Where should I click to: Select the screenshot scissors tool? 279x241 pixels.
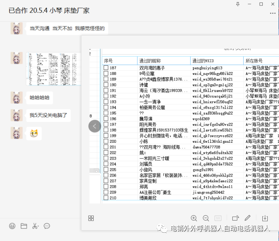point(35,226)
